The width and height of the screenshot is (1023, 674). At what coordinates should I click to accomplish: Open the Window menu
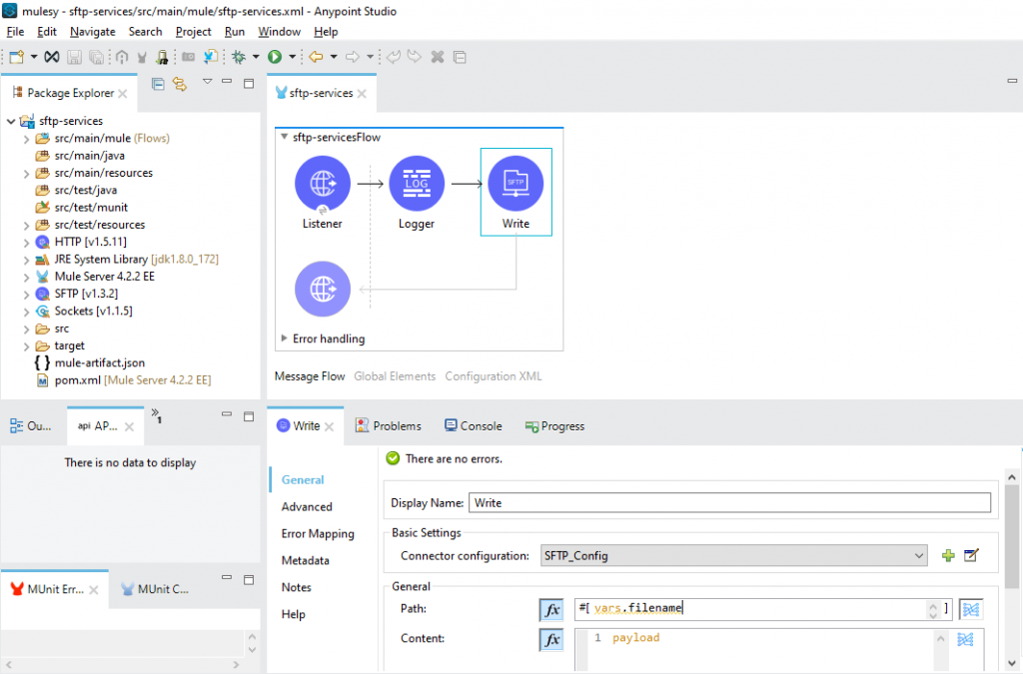(279, 31)
